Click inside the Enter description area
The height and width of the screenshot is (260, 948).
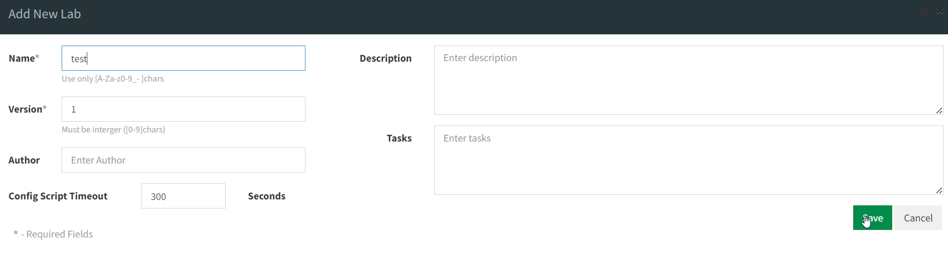pos(689,80)
